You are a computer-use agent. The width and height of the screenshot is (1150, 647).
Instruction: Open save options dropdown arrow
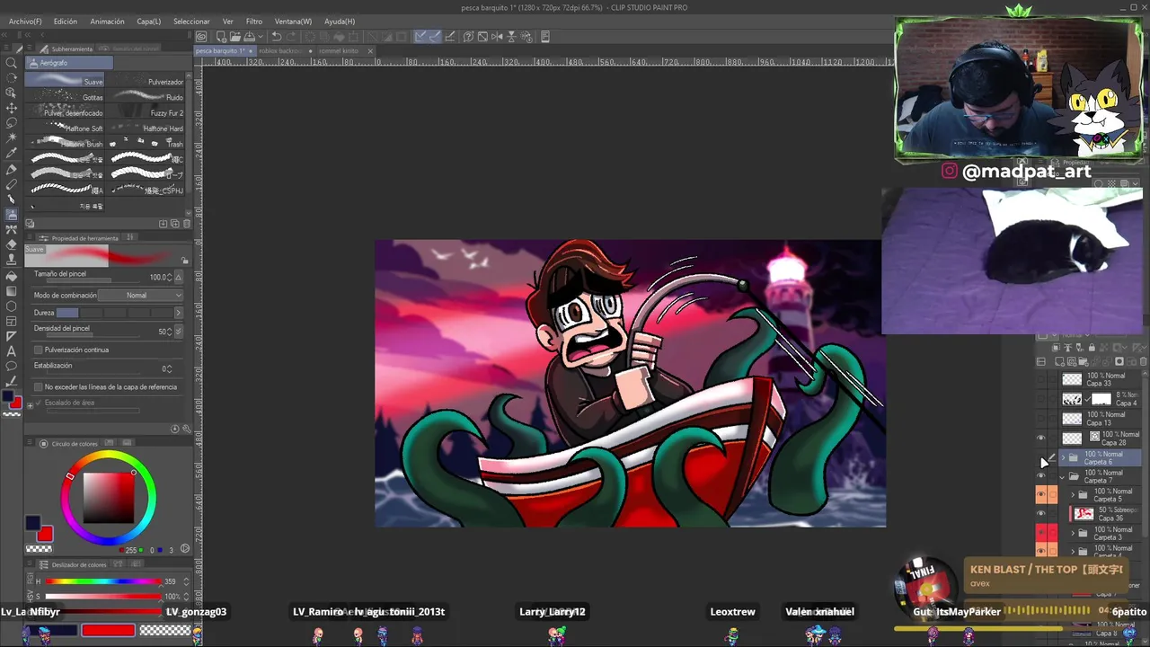click(261, 37)
